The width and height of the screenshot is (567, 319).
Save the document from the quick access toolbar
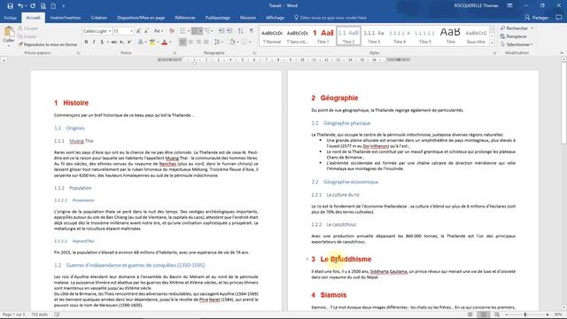(x=10, y=6)
